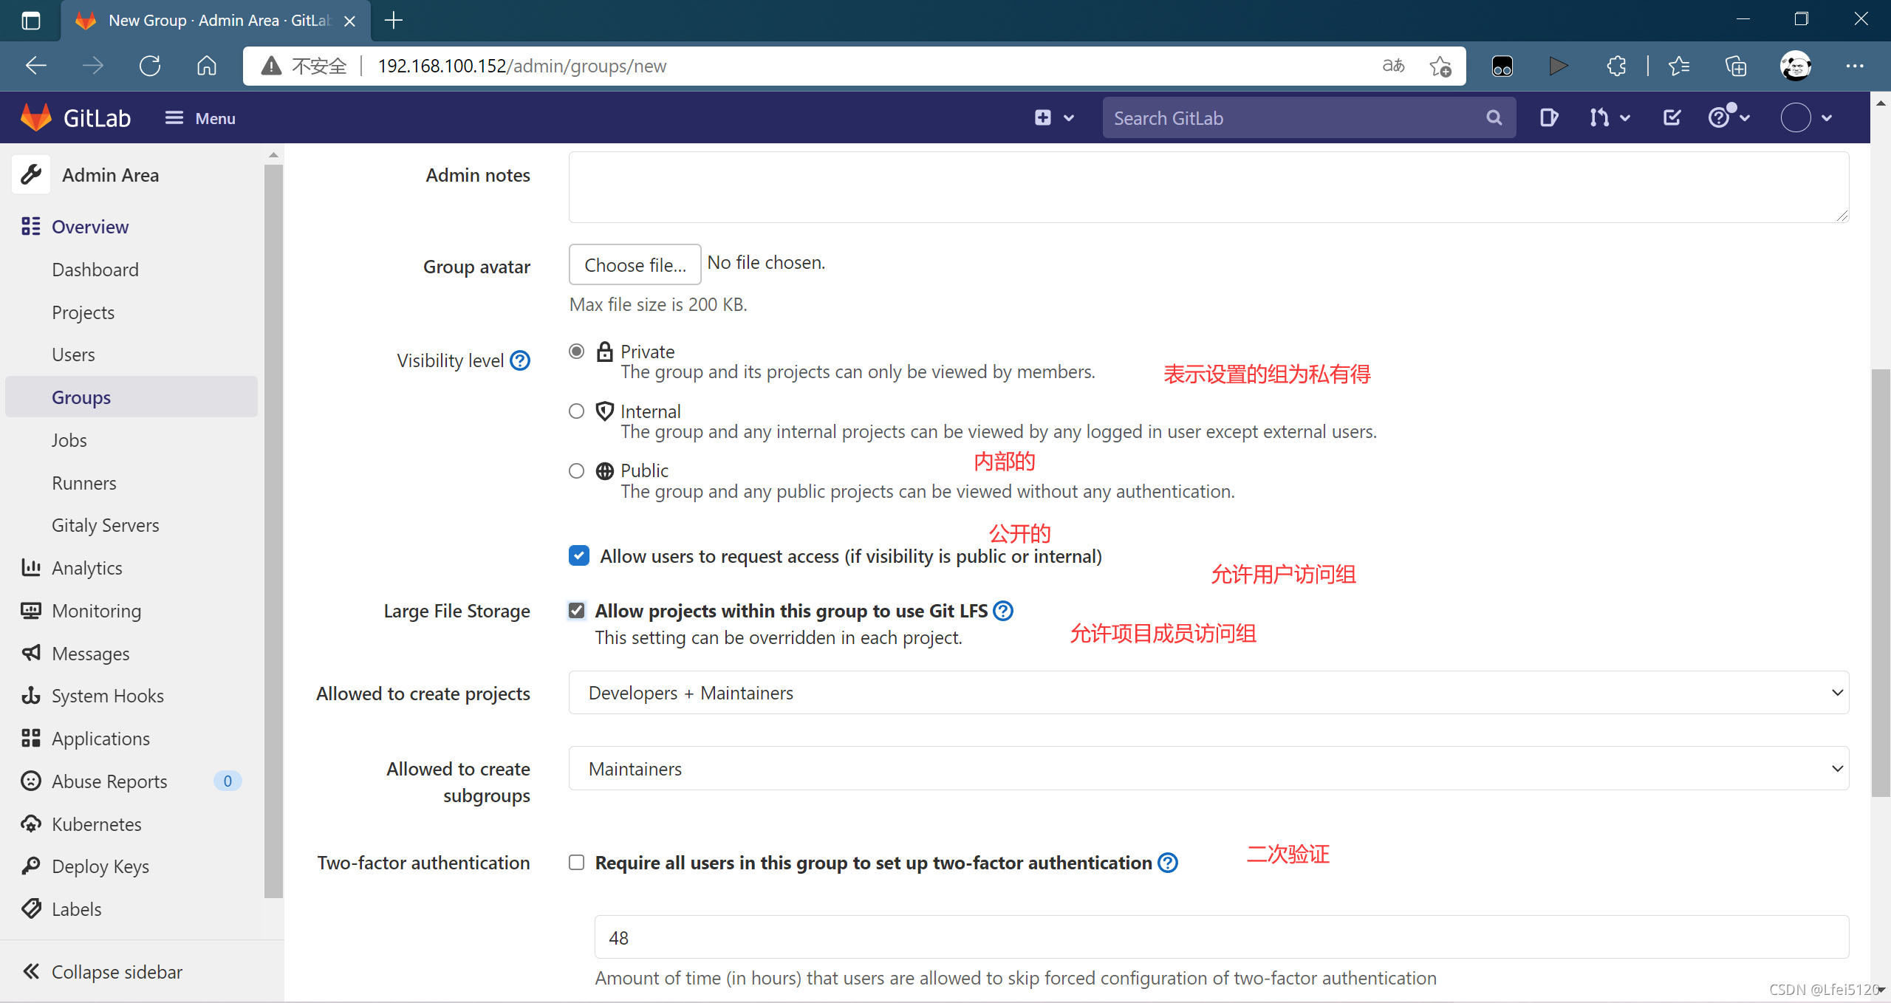The image size is (1891, 1003).
Task: Open Allowed to create projects dropdown
Action: tap(1208, 693)
